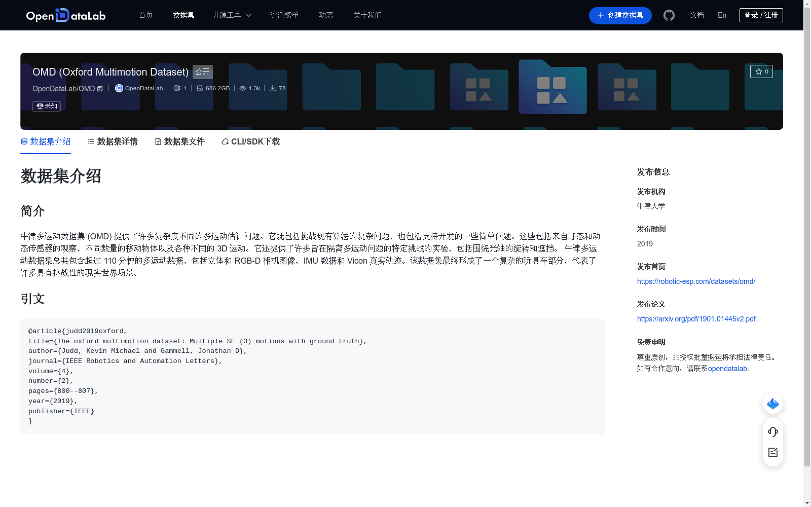
Task: Click the 简介 heading
Action: click(32, 211)
